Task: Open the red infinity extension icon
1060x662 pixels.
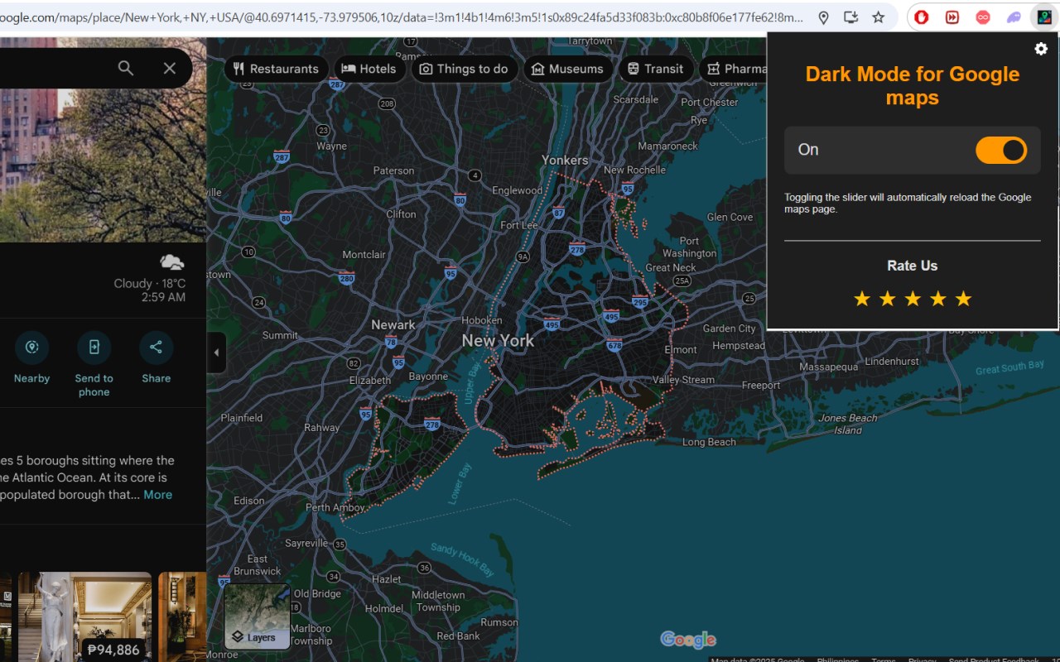Action: [x=983, y=17]
